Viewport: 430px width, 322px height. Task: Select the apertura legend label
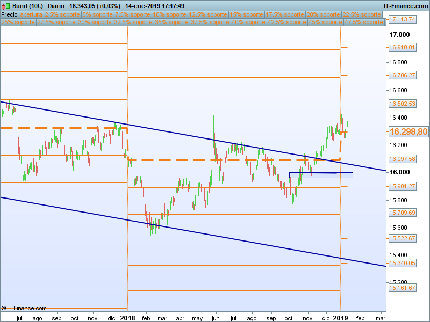(x=31, y=14)
